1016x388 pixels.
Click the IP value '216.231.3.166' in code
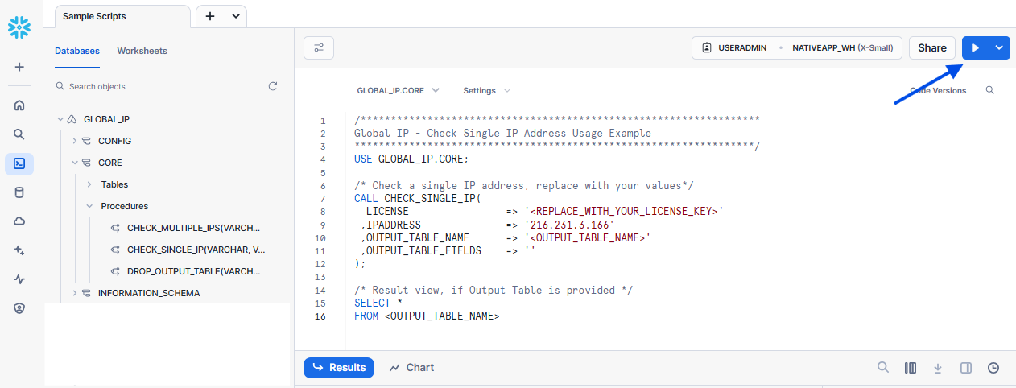pos(569,225)
